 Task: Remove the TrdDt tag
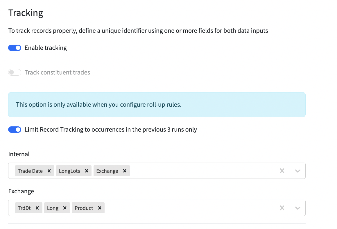coord(37,208)
